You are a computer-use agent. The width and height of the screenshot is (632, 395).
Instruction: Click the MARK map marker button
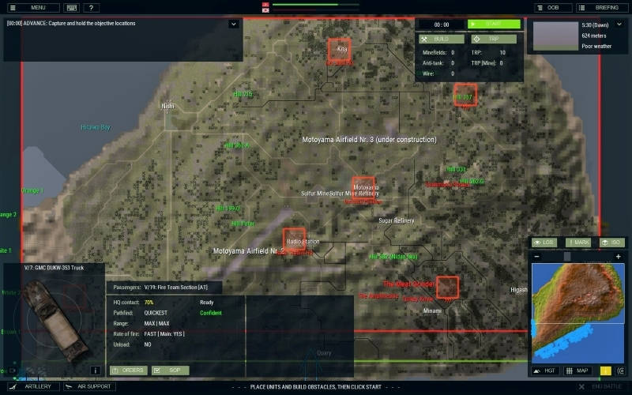(578, 243)
